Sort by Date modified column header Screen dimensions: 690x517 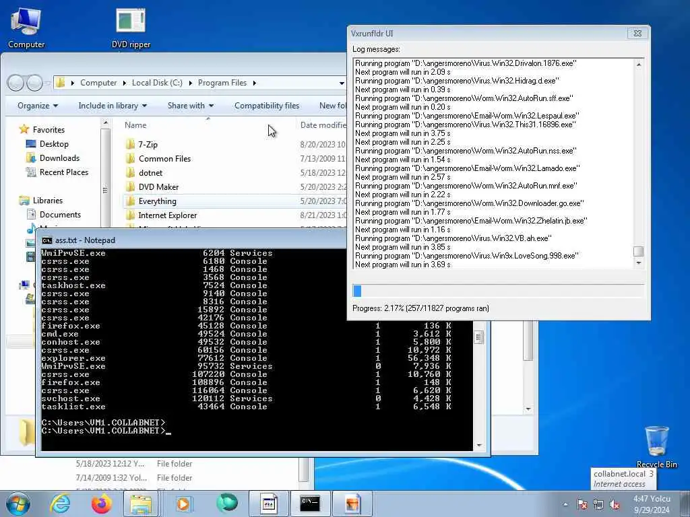coord(323,125)
